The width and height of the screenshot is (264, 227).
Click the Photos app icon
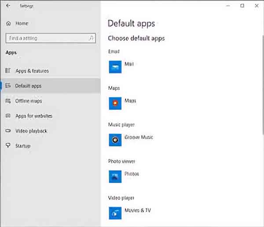click(x=115, y=176)
